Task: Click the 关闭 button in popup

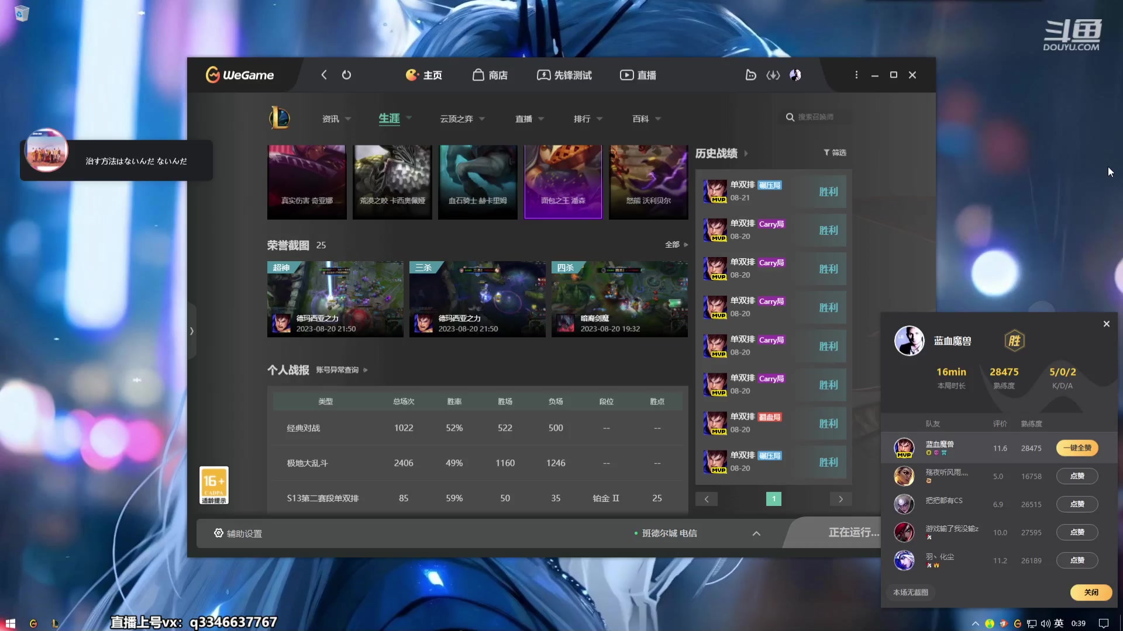Action: coord(1091,592)
